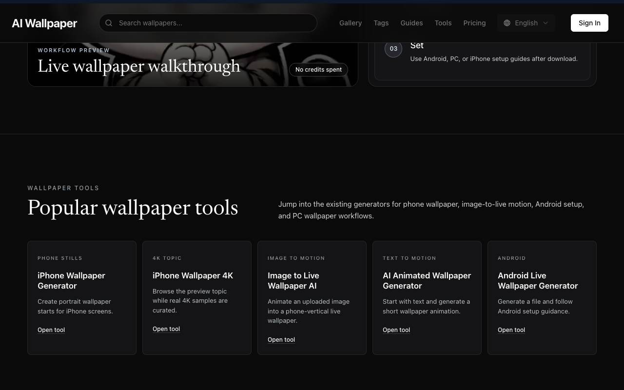
Task: Click the globe language icon
Action: [507, 23]
